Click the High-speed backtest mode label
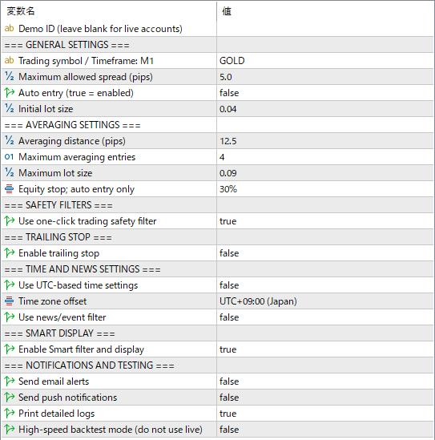Screen dimensions: 435x440 click(x=111, y=430)
